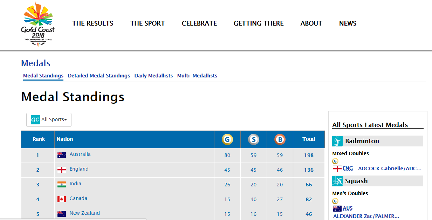Open the New Zealand nation link

(85, 213)
